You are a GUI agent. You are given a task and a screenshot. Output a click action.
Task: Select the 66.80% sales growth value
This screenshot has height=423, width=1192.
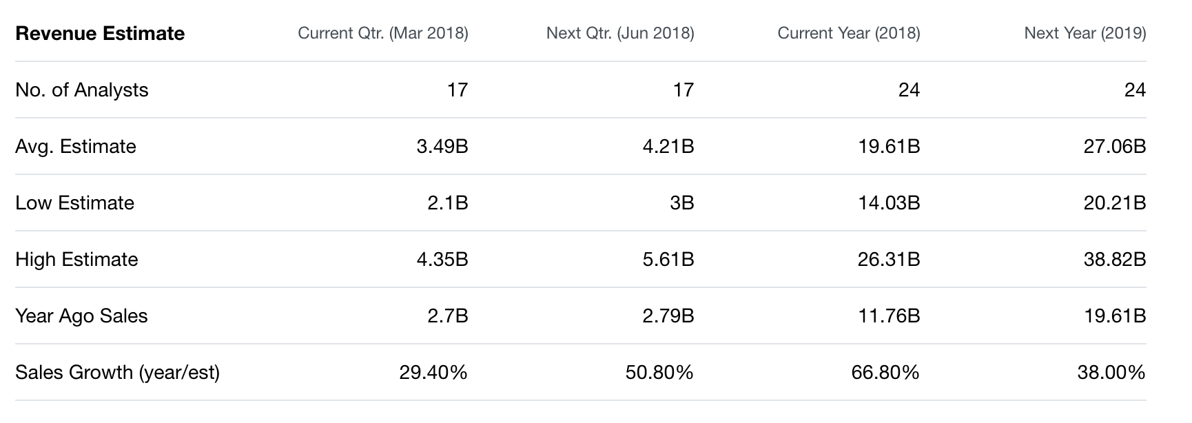885,373
